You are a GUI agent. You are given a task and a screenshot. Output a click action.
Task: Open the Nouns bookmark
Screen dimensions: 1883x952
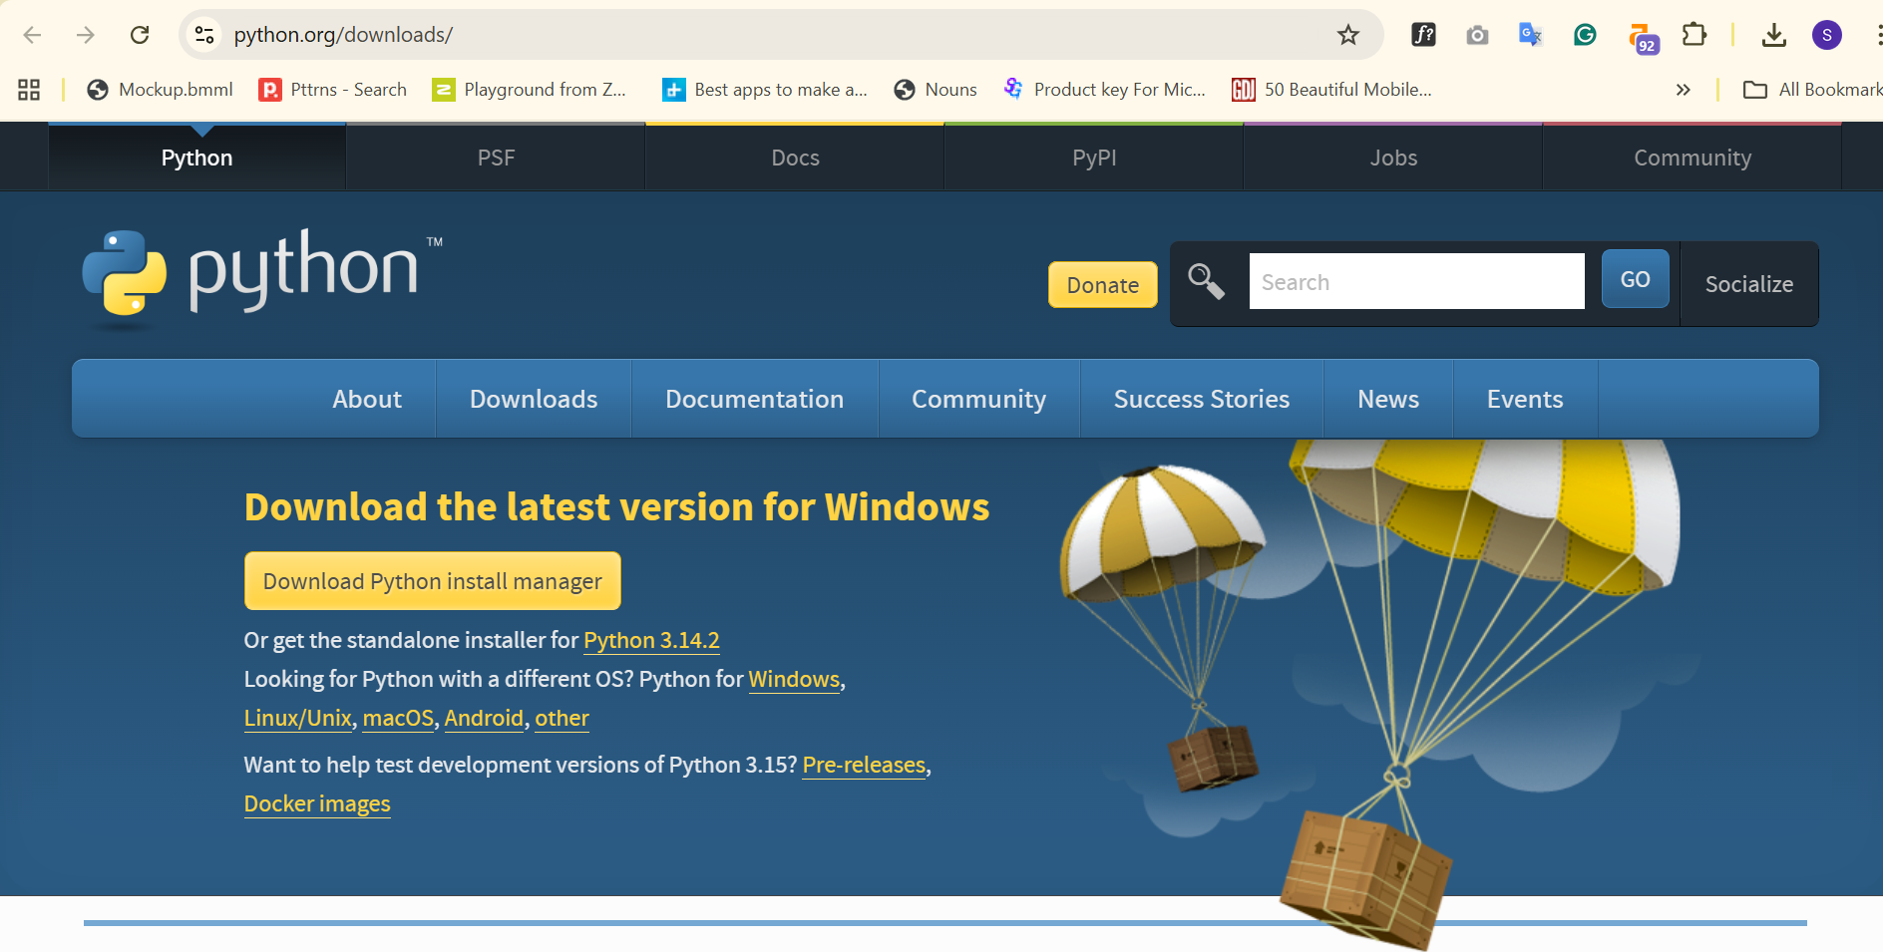click(x=936, y=90)
